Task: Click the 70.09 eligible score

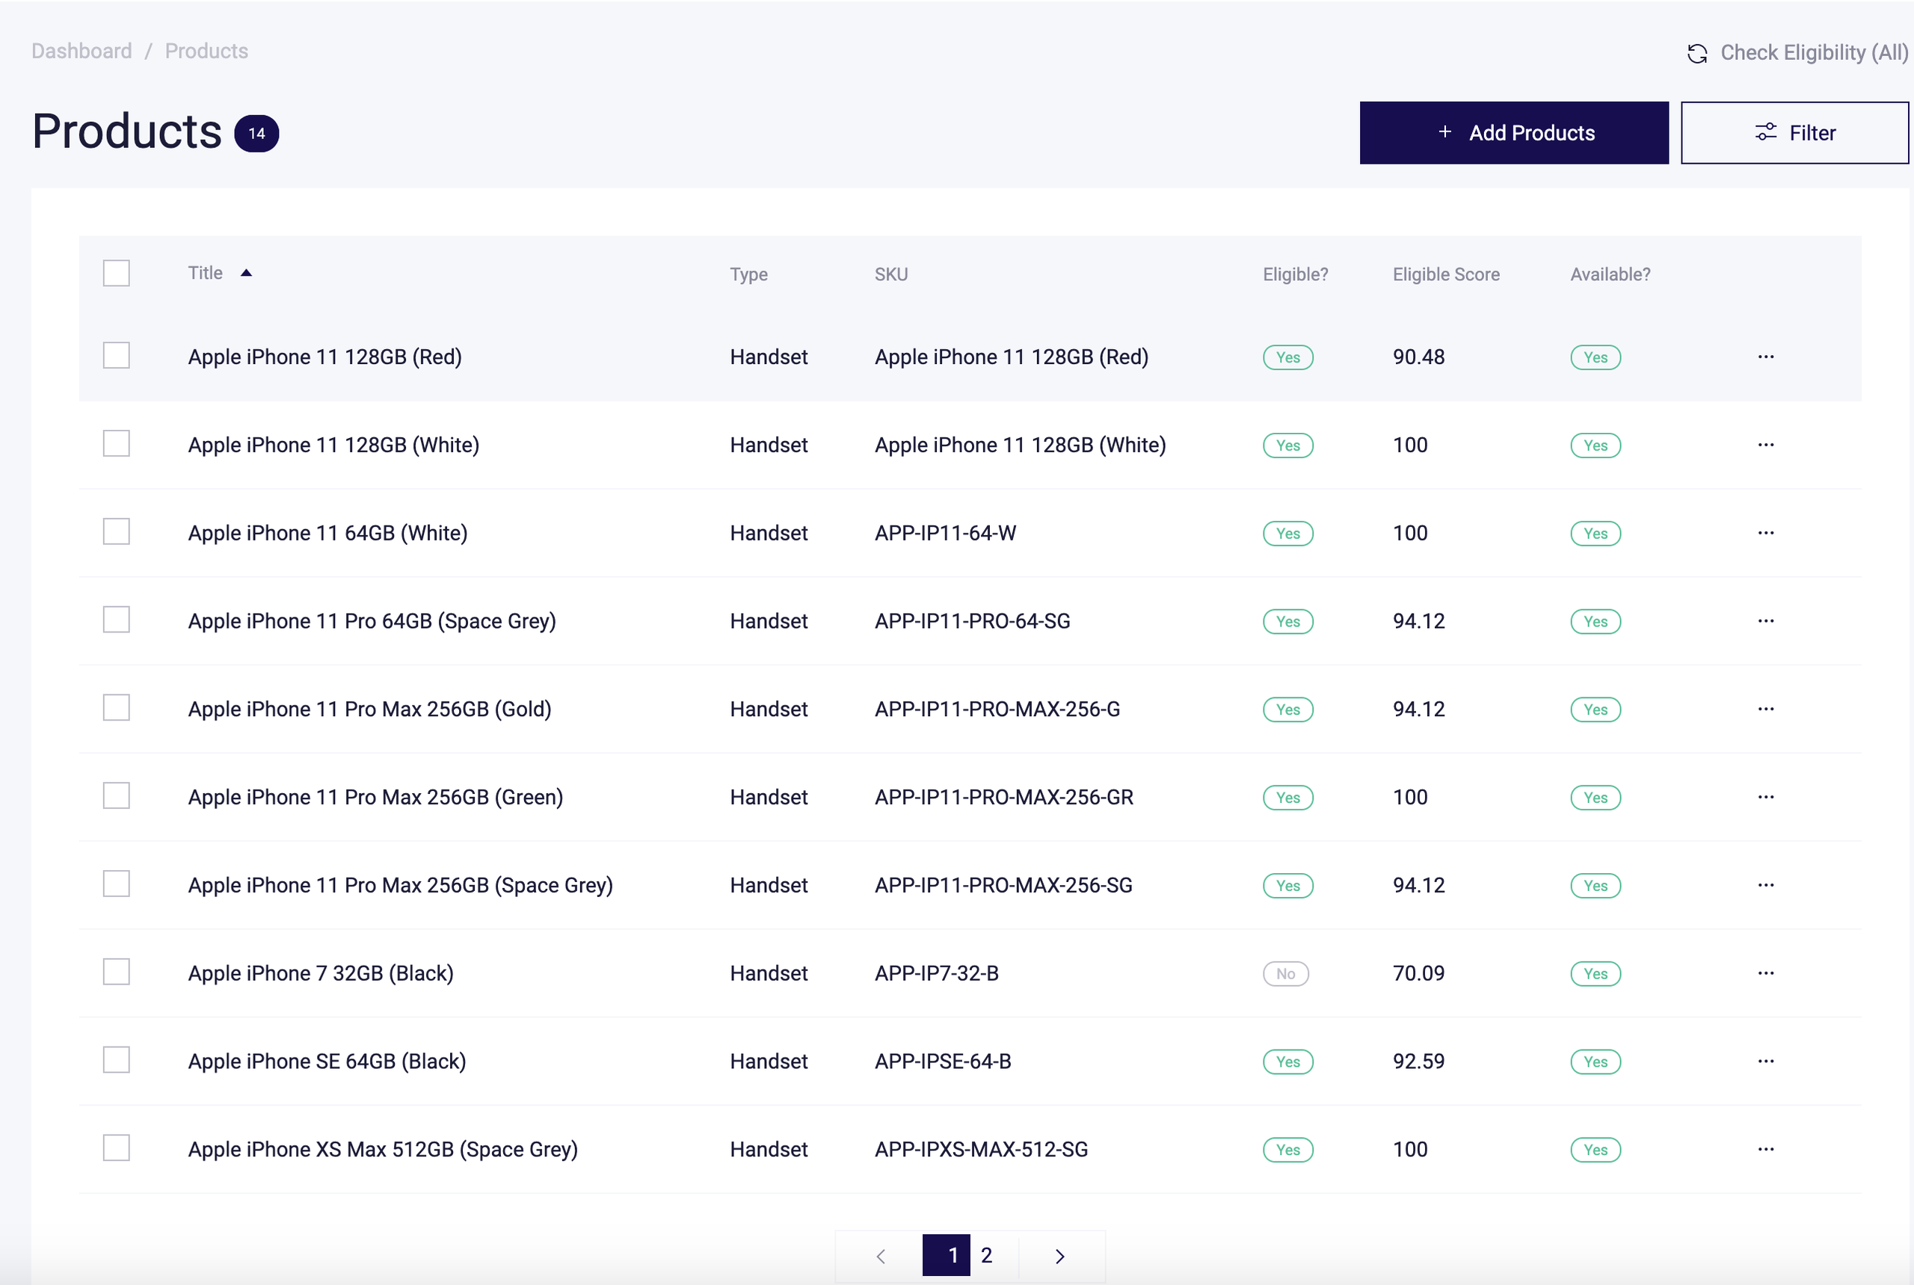Action: coord(1418,973)
